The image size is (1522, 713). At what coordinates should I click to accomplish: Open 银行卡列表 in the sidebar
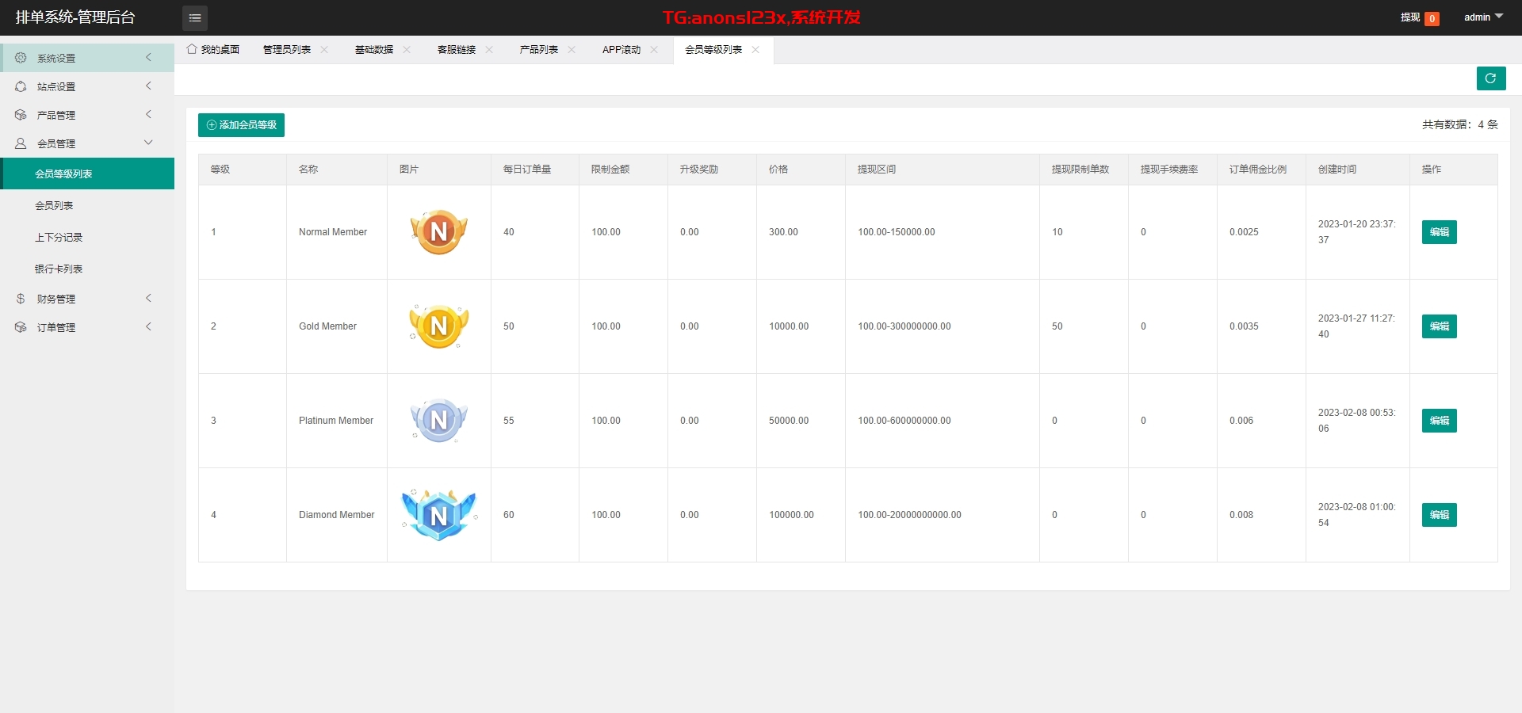[x=59, y=269]
